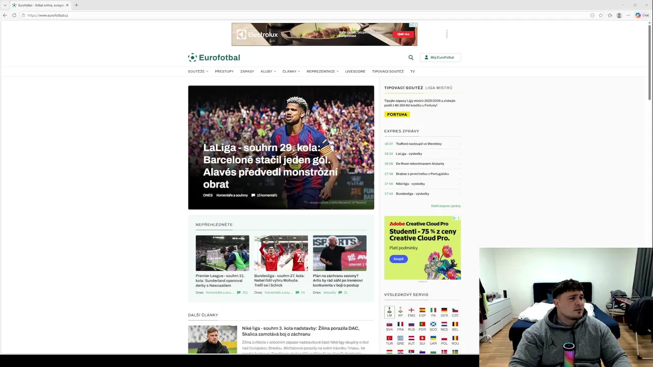
Task: Open the LaLiga souhrn 29. kola headline
Action: [270, 166]
